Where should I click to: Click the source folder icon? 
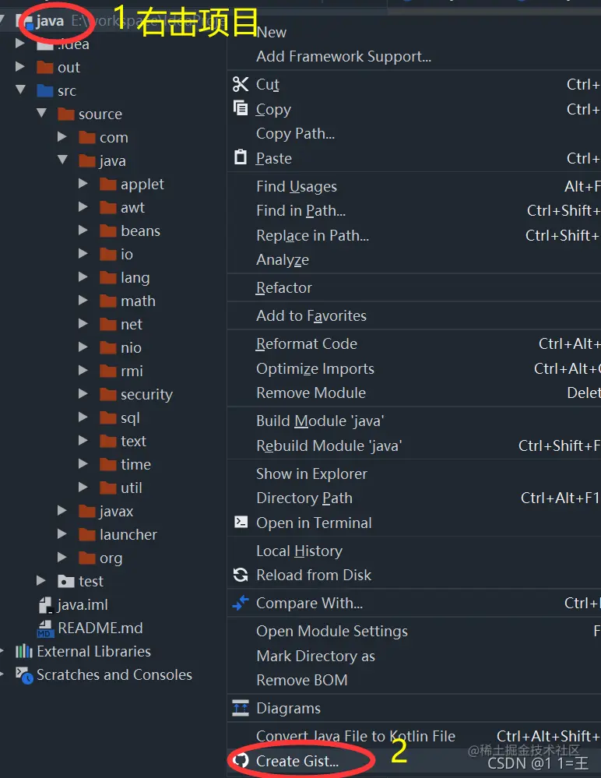pyautogui.click(x=66, y=114)
